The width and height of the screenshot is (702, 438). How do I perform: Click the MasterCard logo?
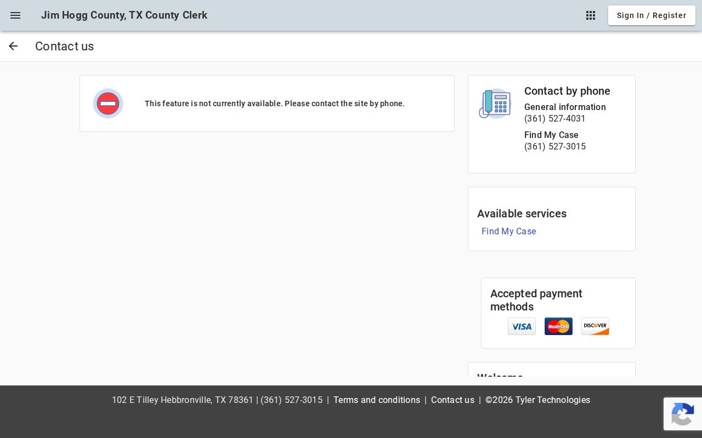pos(558,326)
